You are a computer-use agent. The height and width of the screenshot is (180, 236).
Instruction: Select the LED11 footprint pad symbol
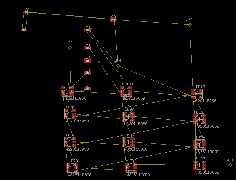pos(126,91)
